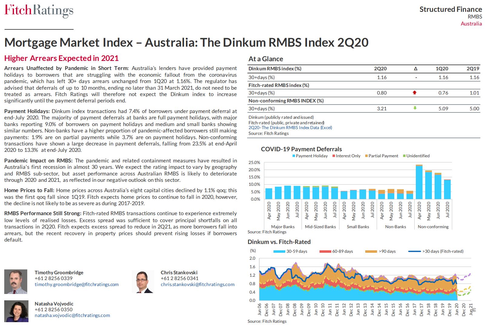Click the '10.0%' y-axis label
Viewport: 487px width, 327px height.
pos(254,184)
